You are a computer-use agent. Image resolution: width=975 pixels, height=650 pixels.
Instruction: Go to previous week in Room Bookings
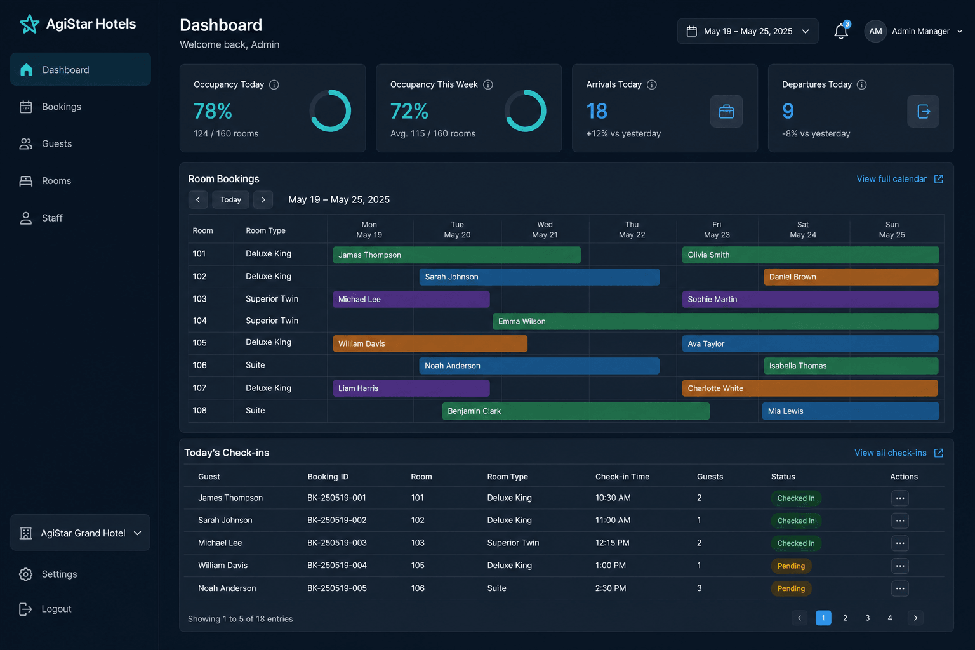(x=198, y=199)
